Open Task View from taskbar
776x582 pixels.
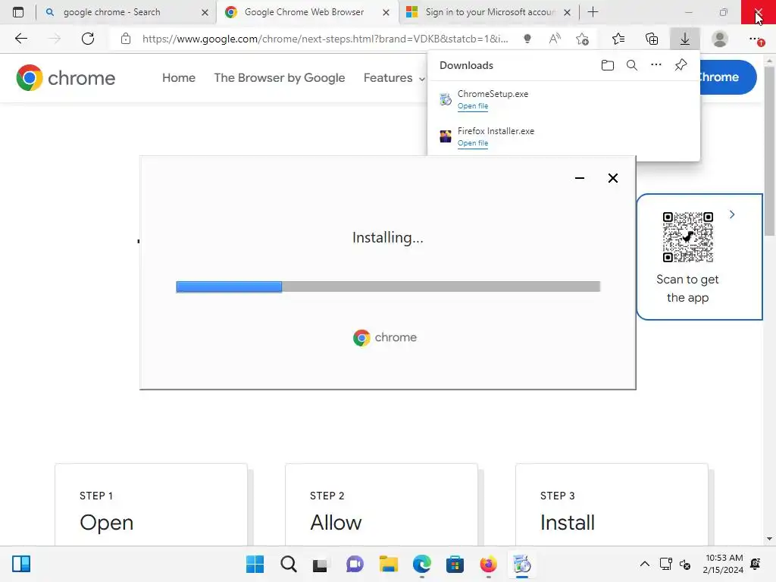point(321,564)
